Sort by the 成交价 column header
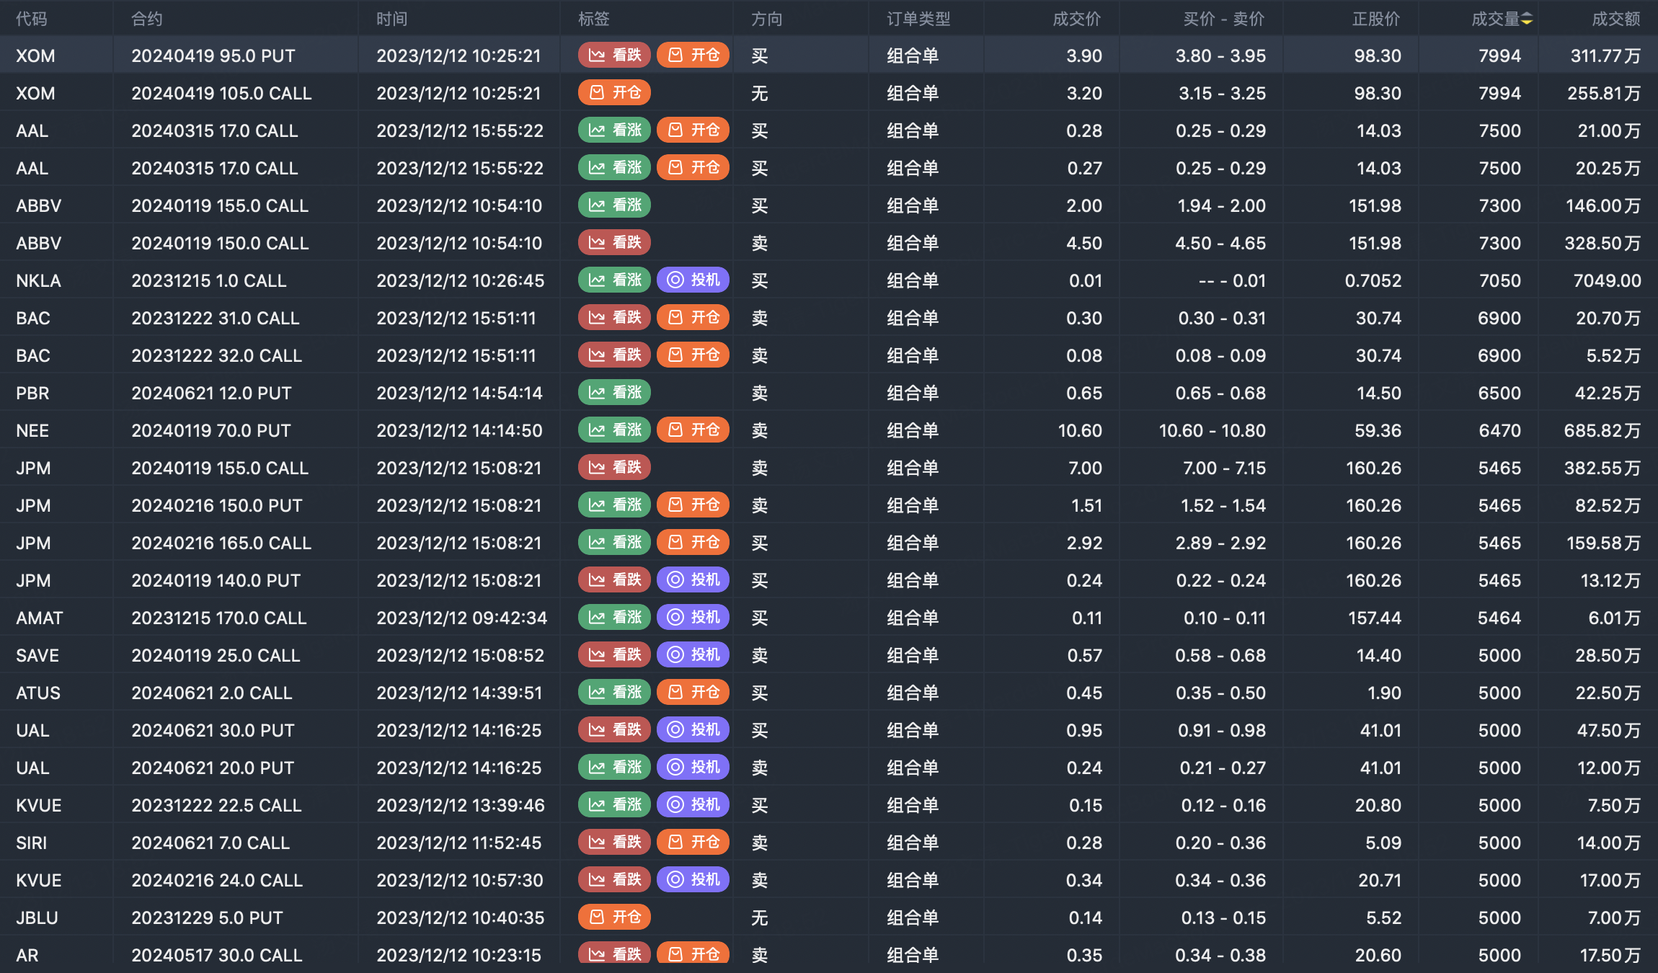The height and width of the screenshot is (973, 1658). pos(1076,19)
